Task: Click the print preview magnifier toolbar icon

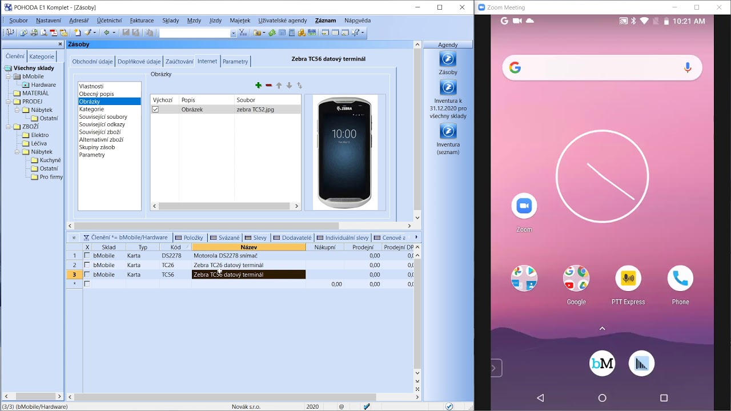Action: tap(44, 33)
